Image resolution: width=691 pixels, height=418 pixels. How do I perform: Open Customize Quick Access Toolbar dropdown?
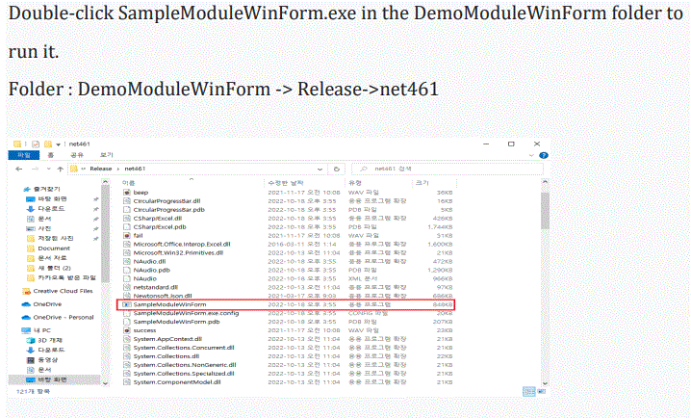(x=58, y=144)
